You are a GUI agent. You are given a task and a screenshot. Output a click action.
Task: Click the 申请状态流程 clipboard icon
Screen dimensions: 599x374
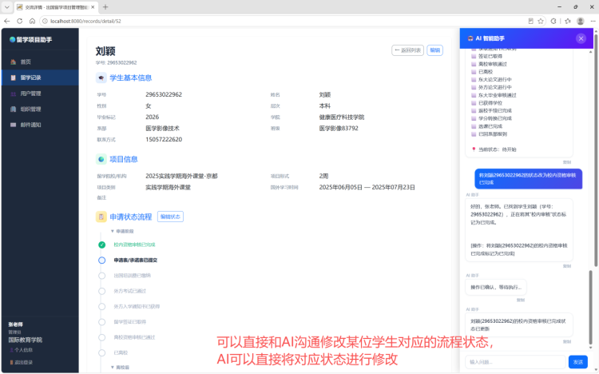click(101, 217)
